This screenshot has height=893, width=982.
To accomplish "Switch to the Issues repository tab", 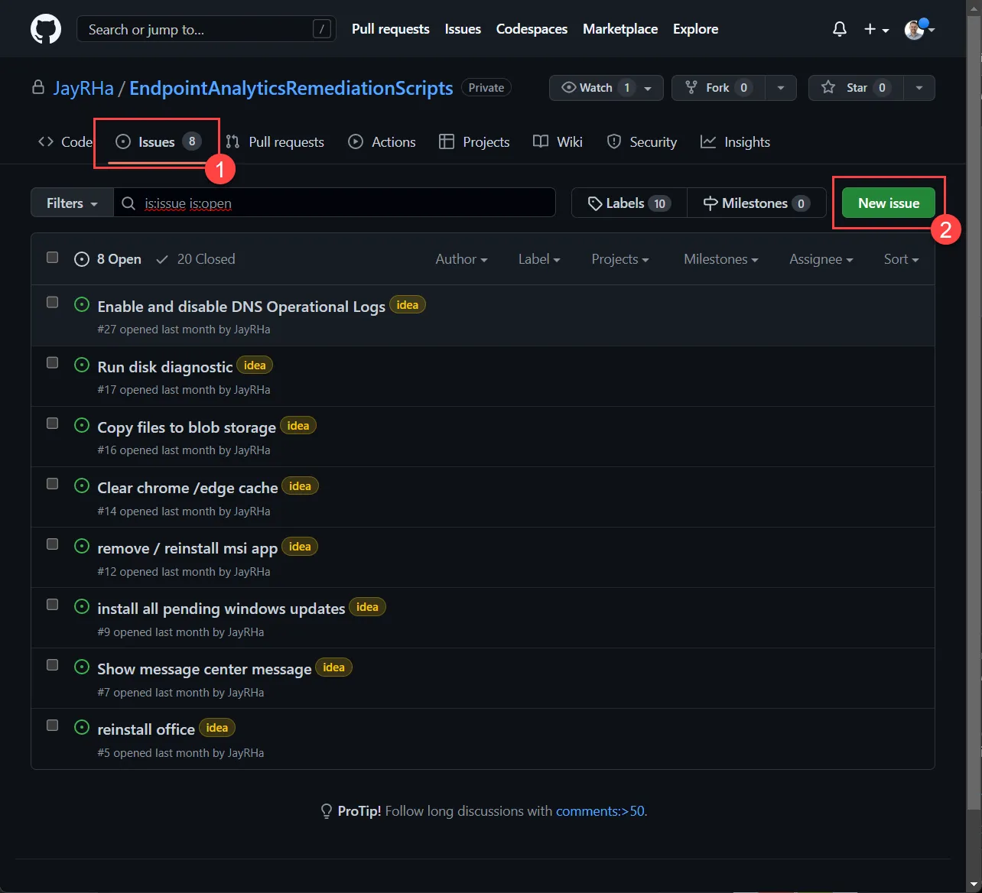I will click(x=158, y=142).
